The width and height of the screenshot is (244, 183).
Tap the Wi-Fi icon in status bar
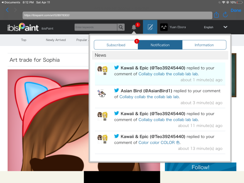click(224, 2)
